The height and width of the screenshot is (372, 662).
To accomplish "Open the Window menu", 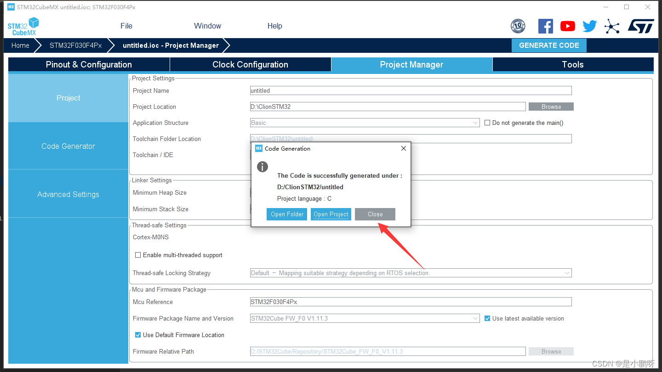I will 208,26.
